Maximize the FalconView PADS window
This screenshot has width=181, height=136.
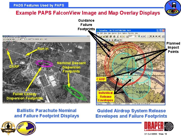click(x=161, y=30)
